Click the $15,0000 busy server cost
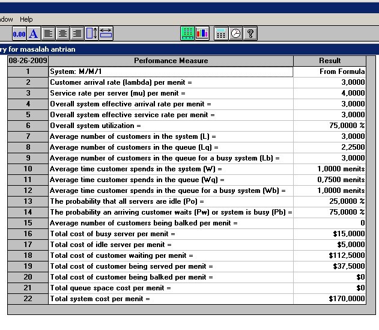379x330 pixels. tap(330, 234)
